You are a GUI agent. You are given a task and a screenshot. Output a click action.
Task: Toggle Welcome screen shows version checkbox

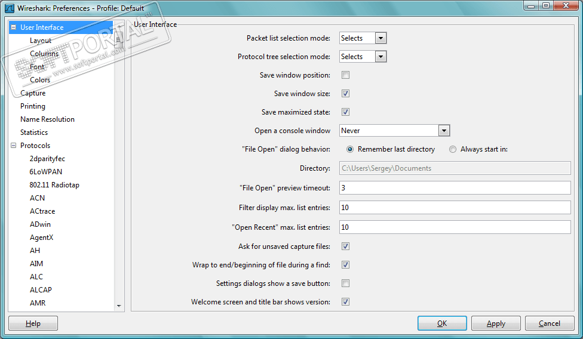tap(345, 302)
